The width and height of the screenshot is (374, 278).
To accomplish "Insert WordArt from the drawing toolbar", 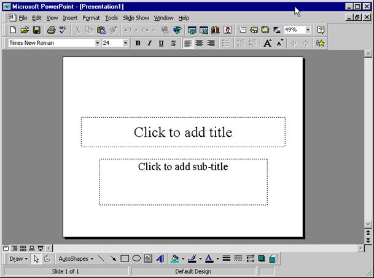I will (160, 259).
